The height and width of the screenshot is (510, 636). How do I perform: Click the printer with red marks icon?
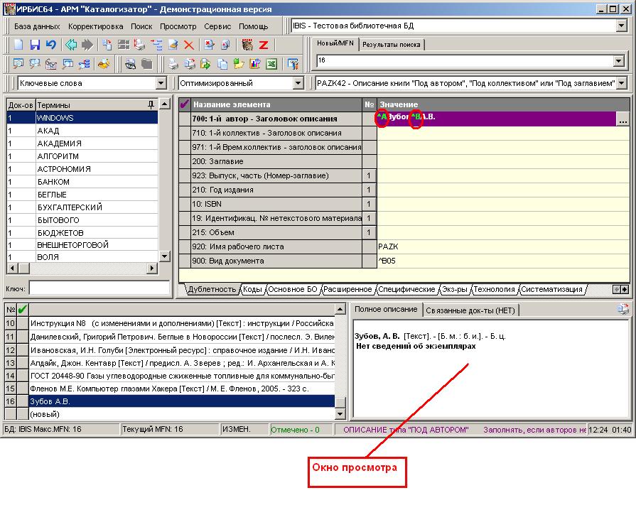pos(139,44)
